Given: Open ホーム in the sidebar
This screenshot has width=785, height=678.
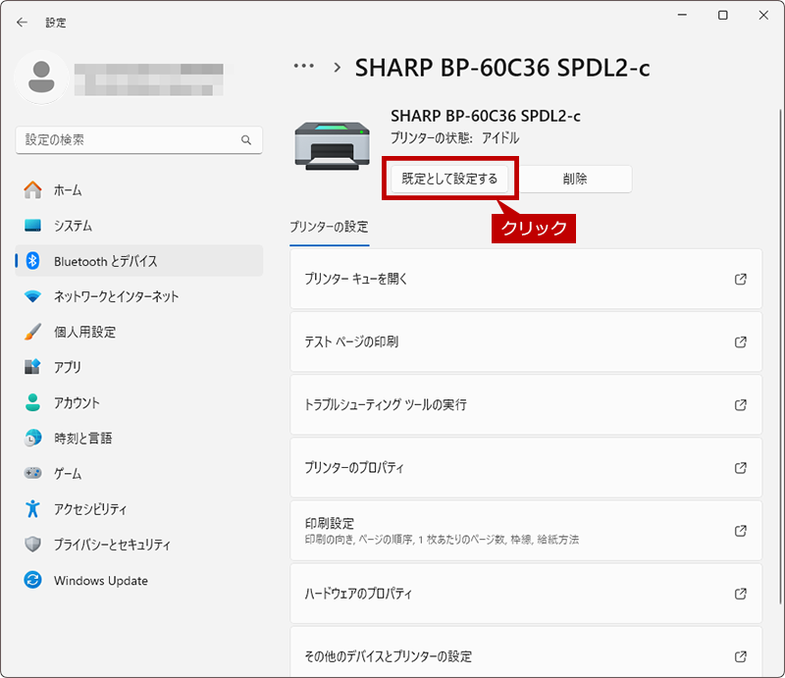Looking at the screenshot, I should (68, 190).
